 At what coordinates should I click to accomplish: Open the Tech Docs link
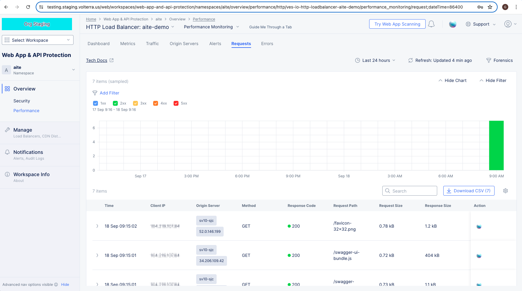(x=97, y=60)
